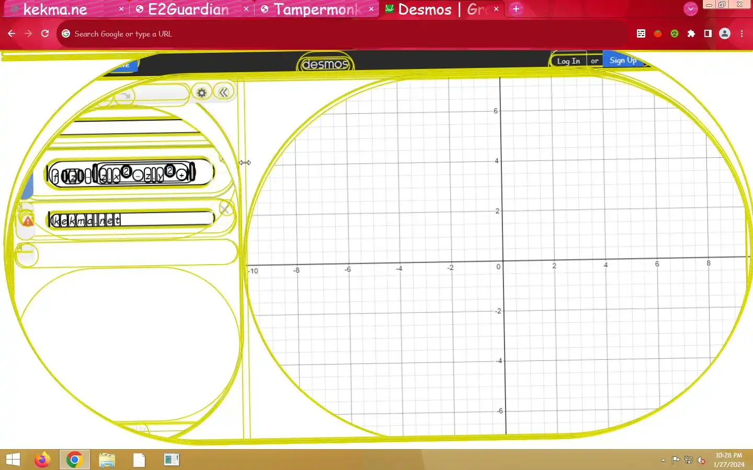Close the Desmos tab
Viewport: 753px width, 470px height.
pyautogui.click(x=496, y=9)
